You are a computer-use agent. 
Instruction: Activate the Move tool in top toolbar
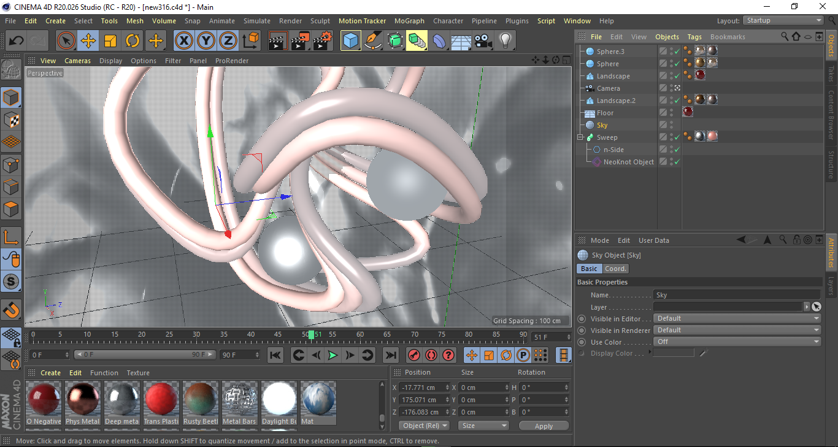pyautogui.click(x=88, y=41)
